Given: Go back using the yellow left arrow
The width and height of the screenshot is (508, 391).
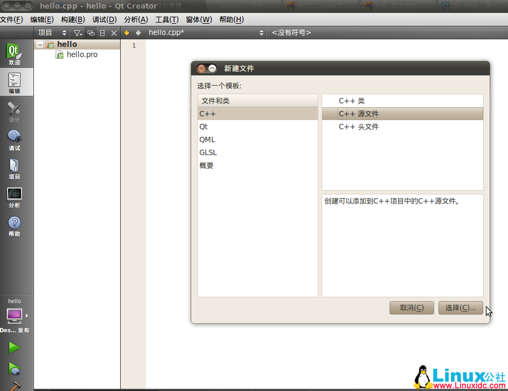Looking at the screenshot, I should coord(126,32).
